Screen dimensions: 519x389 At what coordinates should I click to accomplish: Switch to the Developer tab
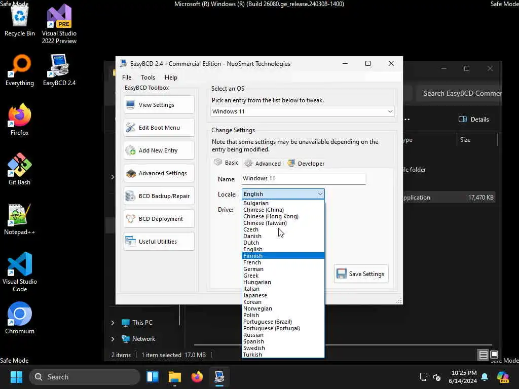pyautogui.click(x=306, y=164)
